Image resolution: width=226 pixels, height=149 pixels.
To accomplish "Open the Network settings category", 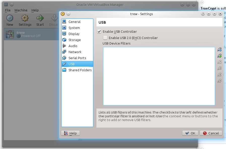I will point(77,52).
